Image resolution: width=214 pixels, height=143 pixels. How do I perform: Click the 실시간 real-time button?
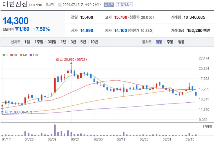109,5
